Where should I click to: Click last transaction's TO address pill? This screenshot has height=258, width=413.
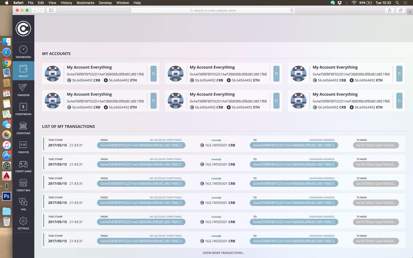pyautogui.click(x=294, y=241)
